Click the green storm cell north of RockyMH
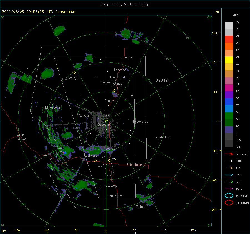Viewport: 250px width, 234px height. coord(78,66)
